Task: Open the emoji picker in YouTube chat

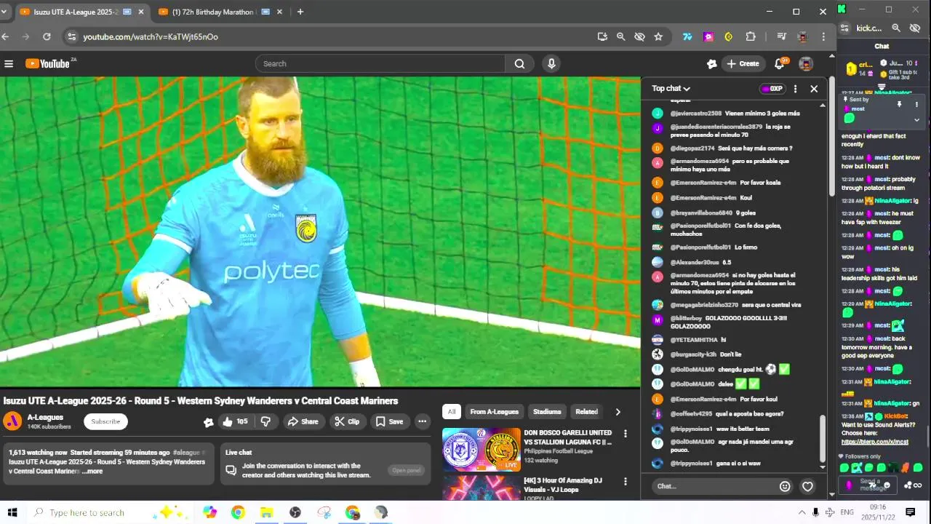Action: 785,486
